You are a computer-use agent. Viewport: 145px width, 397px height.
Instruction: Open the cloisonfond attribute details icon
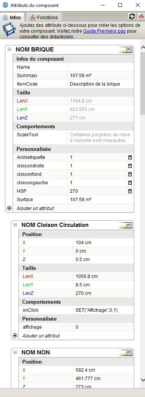[x=130, y=174]
